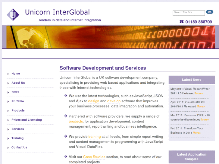219x164 pixels.
Task: Click the Unicorn InterGlobal diamond logo
Action: tap(13, 15)
